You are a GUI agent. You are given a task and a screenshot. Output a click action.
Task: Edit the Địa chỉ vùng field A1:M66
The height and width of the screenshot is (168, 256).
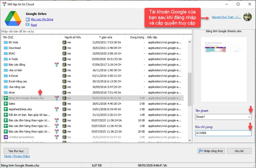point(223,133)
